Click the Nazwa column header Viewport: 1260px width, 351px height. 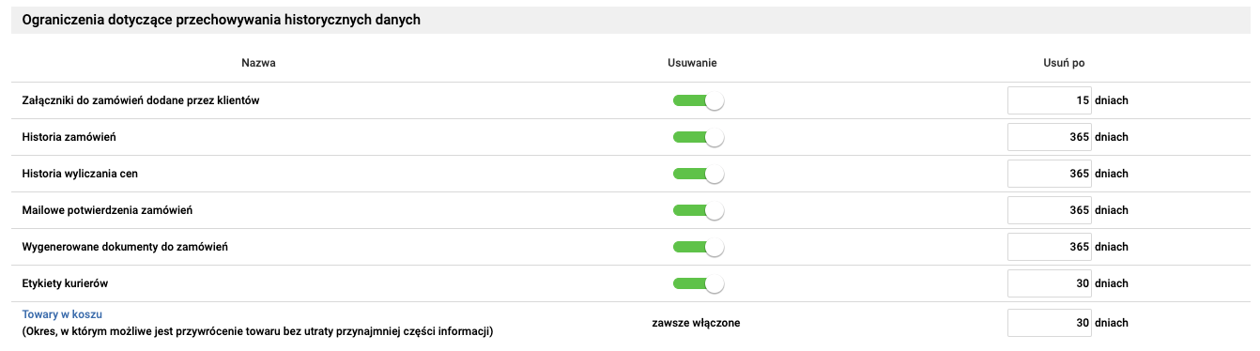tap(258, 63)
